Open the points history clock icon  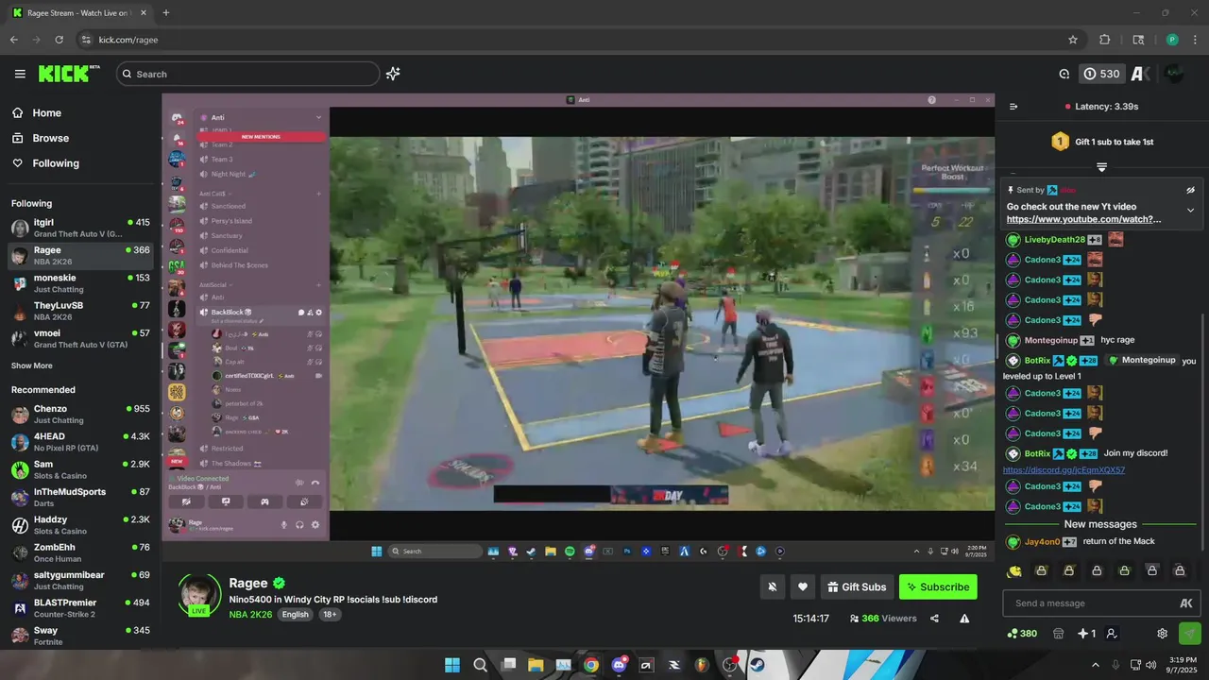pyautogui.click(x=1064, y=74)
